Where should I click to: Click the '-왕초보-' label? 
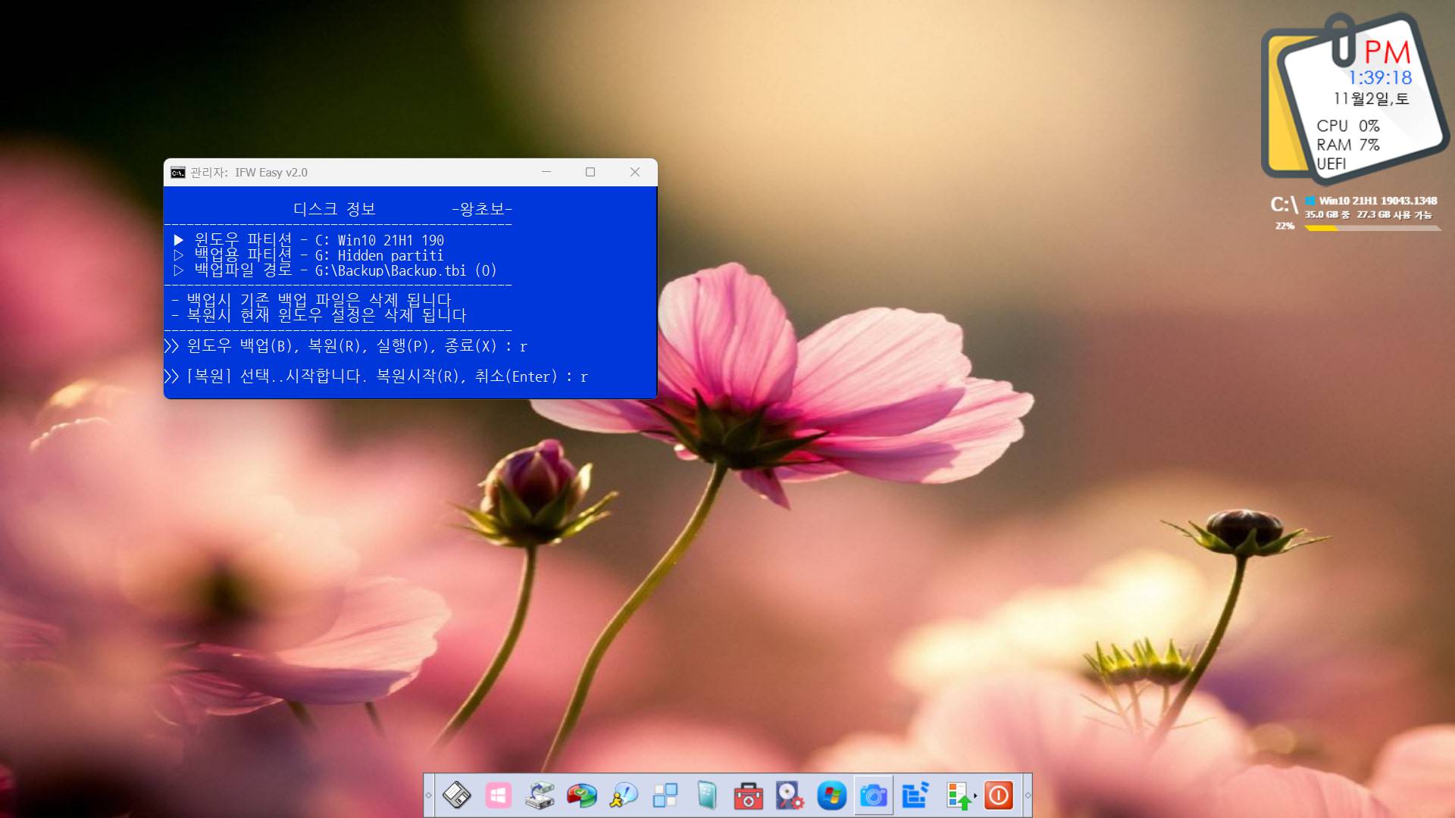pos(482,209)
